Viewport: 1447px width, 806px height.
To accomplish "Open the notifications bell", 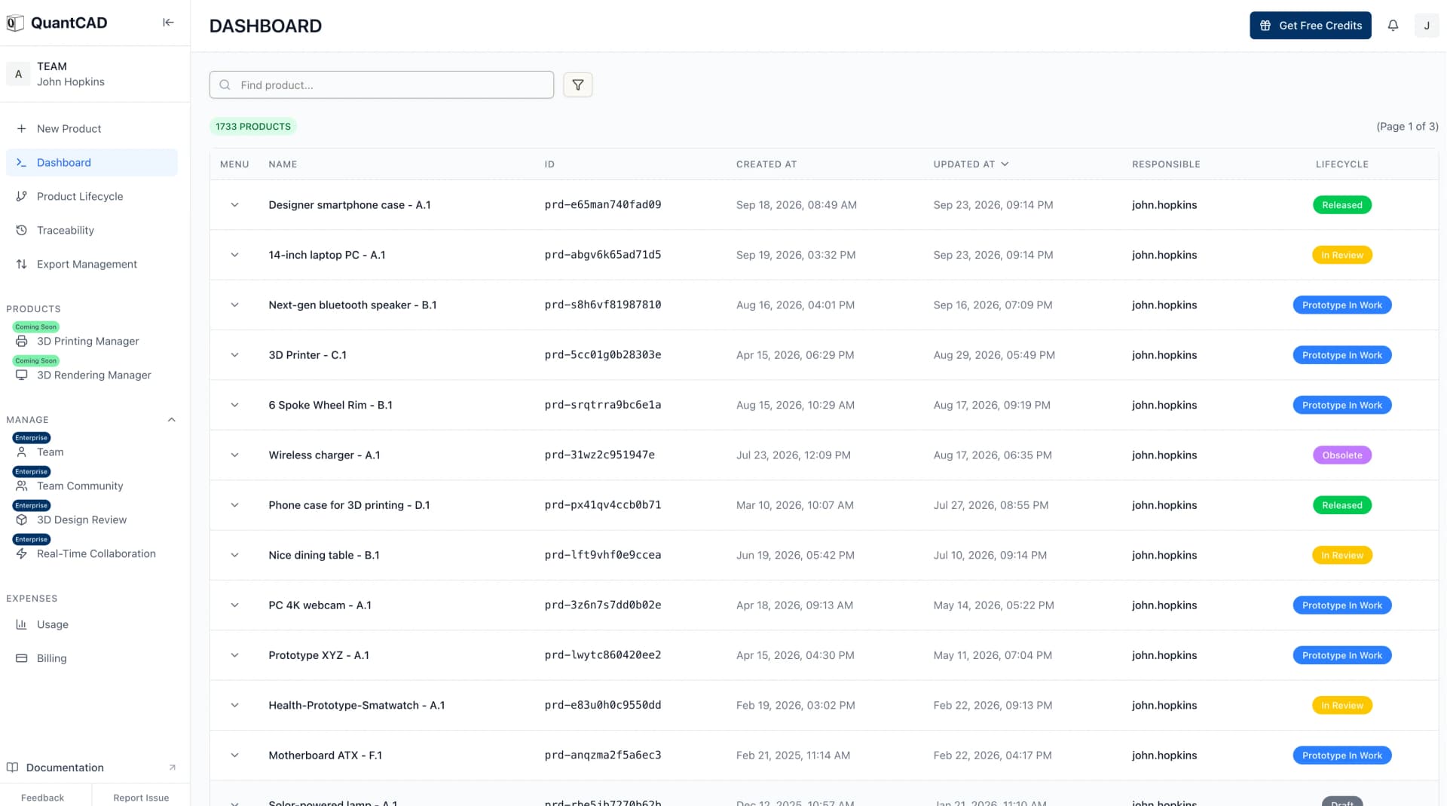I will tap(1393, 26).
